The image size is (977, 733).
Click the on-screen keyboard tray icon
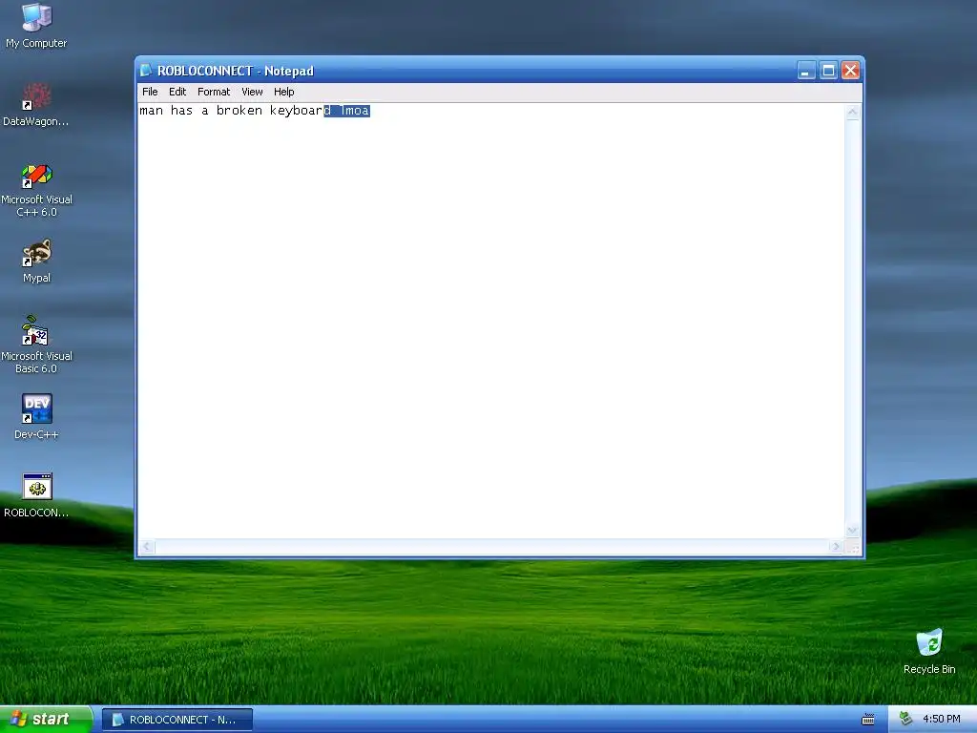(x=868, y=720)
